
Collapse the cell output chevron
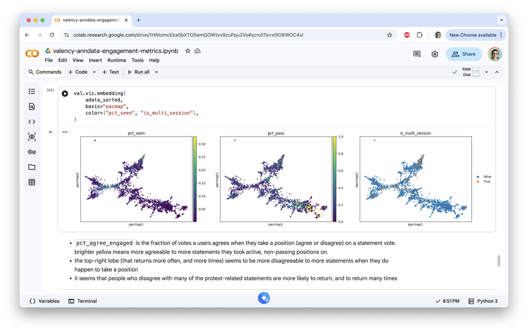[x=50, y=132]
